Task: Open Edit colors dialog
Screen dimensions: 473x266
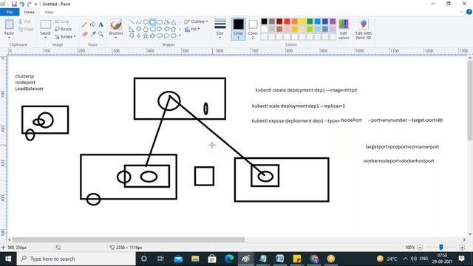Action: (x=344, y=29)
